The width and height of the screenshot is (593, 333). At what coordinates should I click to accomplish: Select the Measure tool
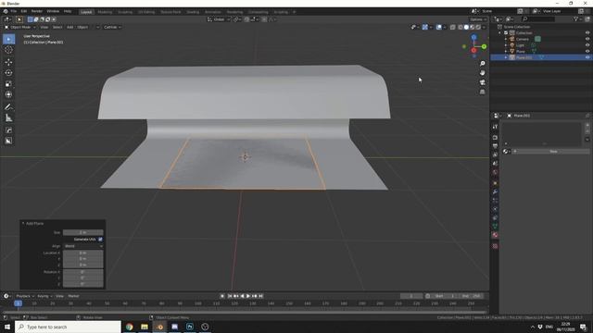(x=8, y=118)
